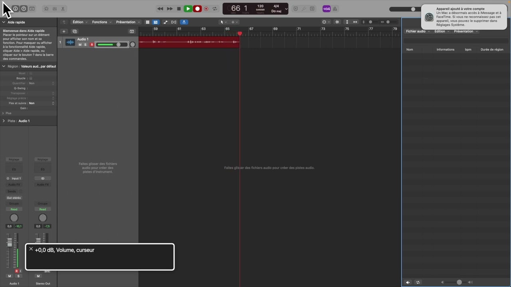Open Édition menu in audio browser
Image resolution: width=511 pixels, height=287 pixels.
442,31
